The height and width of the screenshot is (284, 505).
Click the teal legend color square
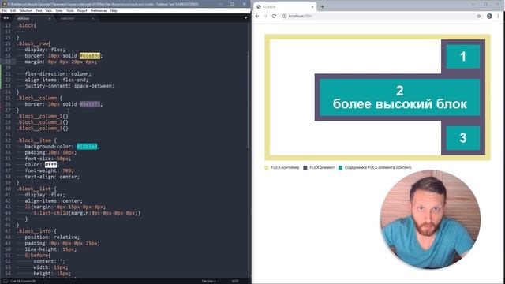click(340, 167)
